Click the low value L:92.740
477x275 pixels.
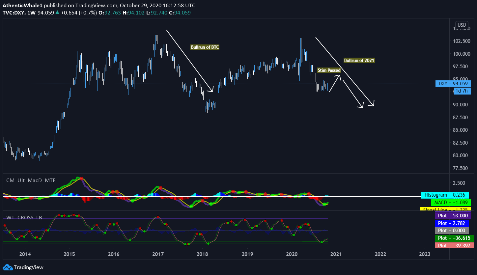point(156,13)
